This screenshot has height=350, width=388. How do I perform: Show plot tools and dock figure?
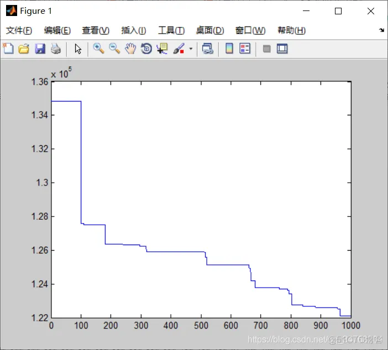coord(282,49)
